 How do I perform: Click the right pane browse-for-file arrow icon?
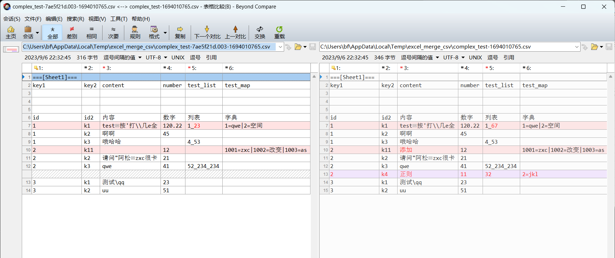point(585,47)
